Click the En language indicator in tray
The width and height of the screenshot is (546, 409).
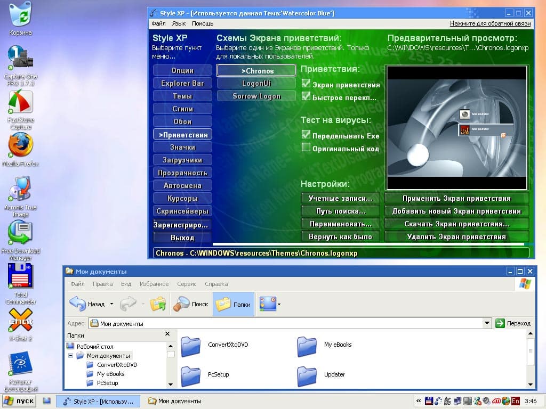pyautogui.click(x=516, y=401)
